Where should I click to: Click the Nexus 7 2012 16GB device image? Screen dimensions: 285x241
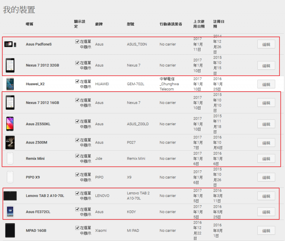coord(10,103)
